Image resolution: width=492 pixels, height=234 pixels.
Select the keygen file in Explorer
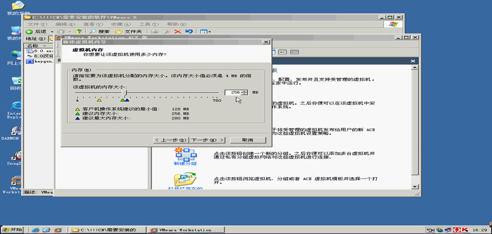pos(40,61)
